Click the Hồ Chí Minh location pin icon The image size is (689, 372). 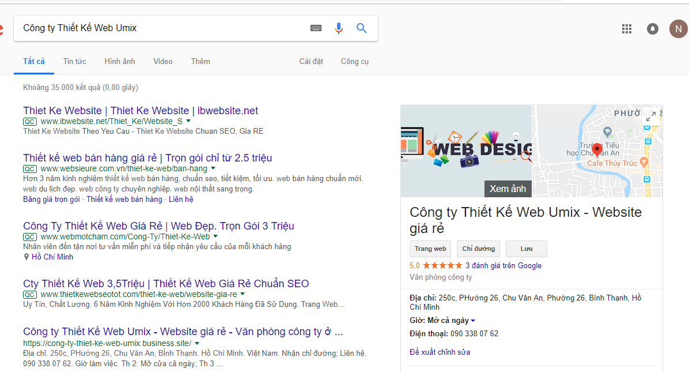(26, 257)
